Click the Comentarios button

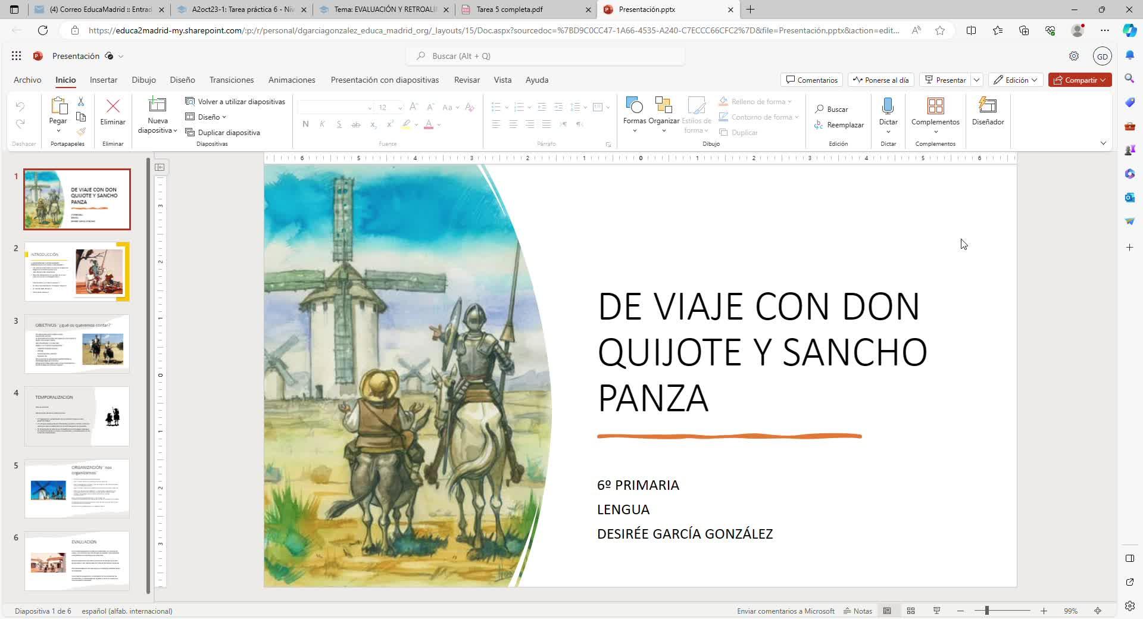coord(811,80)
